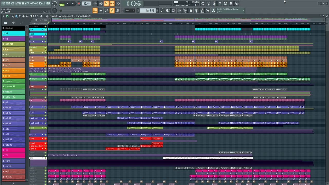Screen dimensions: 329x185
Task: Expand the hihat track dropdown arrow
Action: click(x=43, y=53)
